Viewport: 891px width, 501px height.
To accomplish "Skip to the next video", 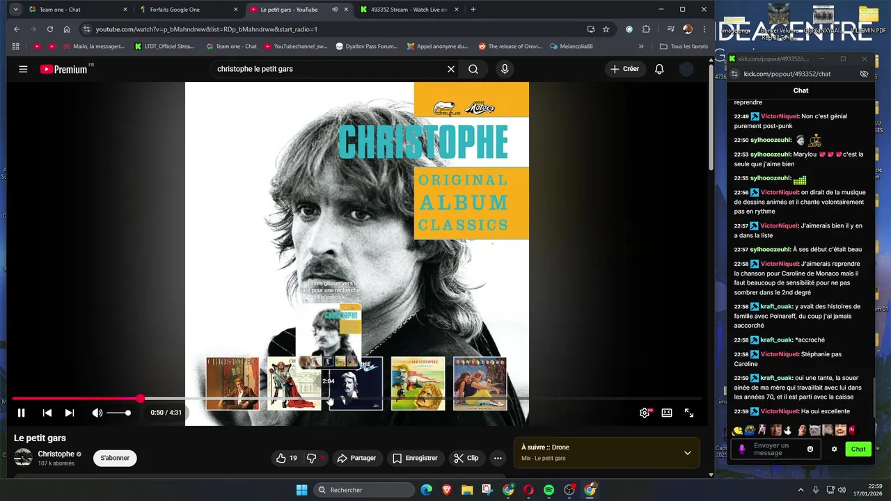I will [x=69, y=413].
